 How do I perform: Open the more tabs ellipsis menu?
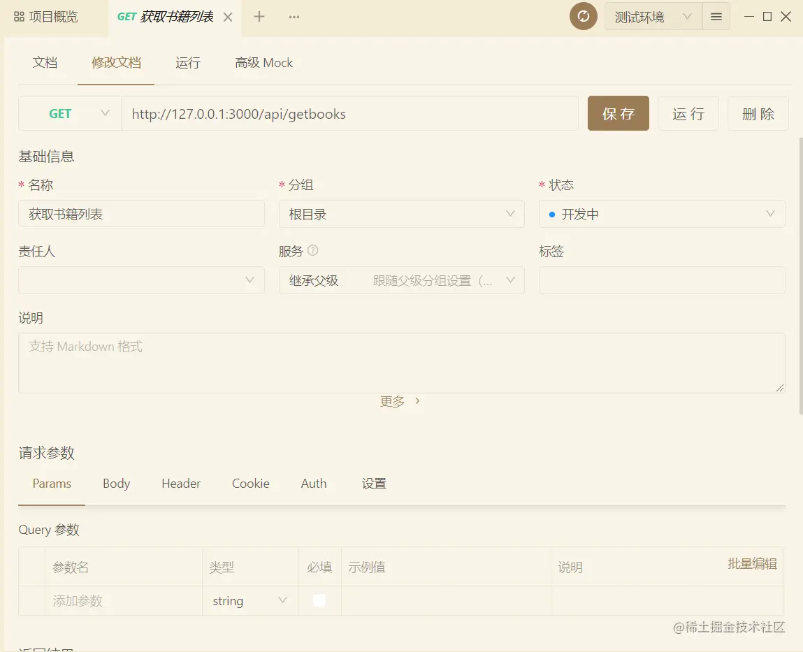pyautogui.click(x=294, y=17)
